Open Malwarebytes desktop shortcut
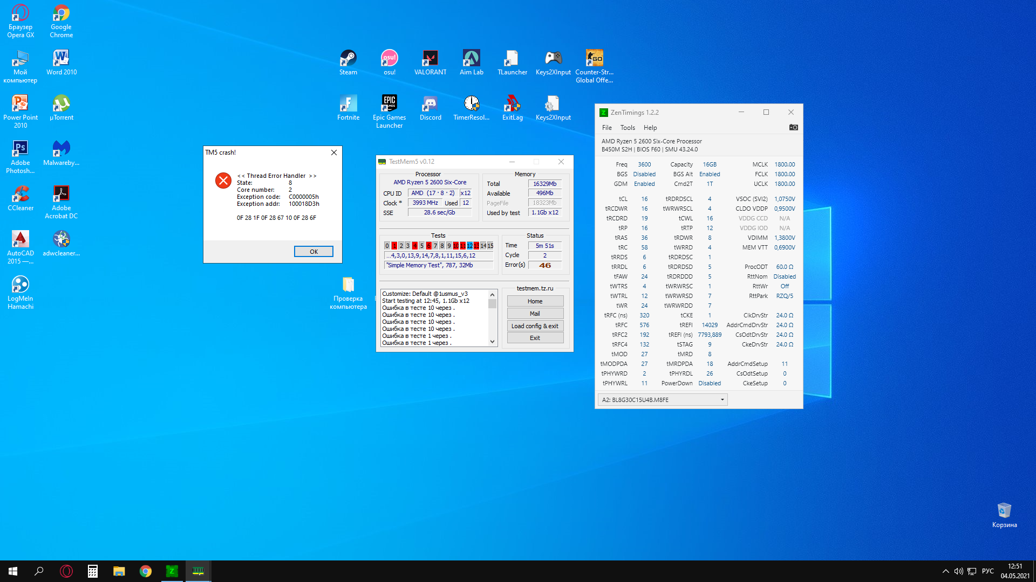1036x582 pixels. coord(61,153)
